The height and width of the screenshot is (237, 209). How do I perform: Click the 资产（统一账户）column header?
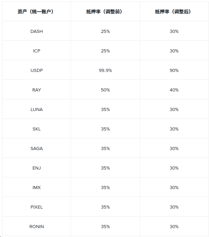(37, 12)
